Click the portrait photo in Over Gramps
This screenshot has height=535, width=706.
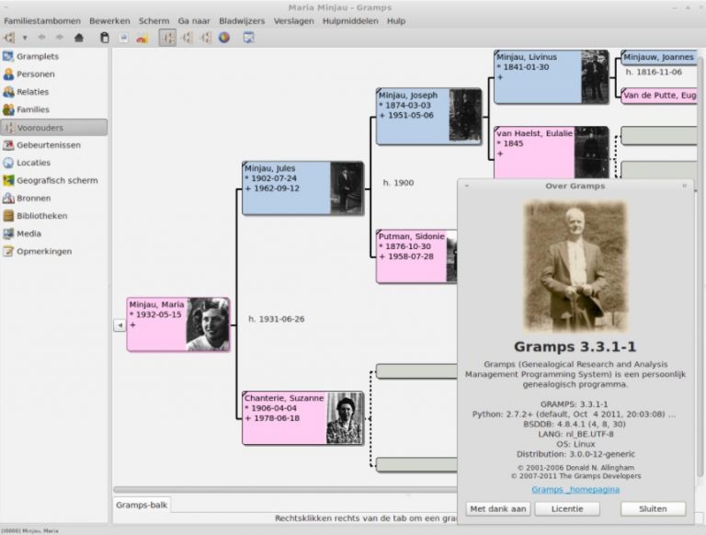tap(575, 267)
